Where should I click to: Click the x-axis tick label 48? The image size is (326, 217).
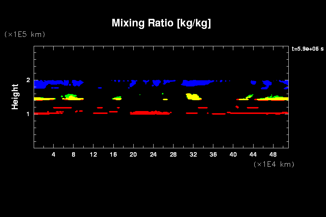[x=273, y=154]
